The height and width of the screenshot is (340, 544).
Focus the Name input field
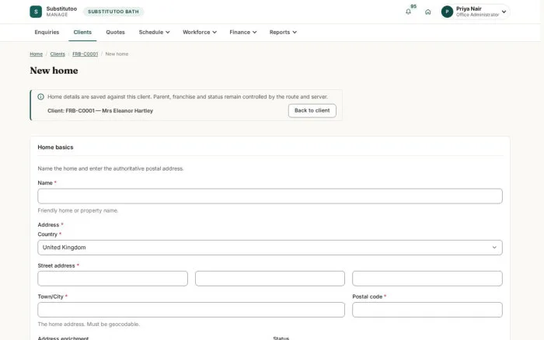coord(270,196)
